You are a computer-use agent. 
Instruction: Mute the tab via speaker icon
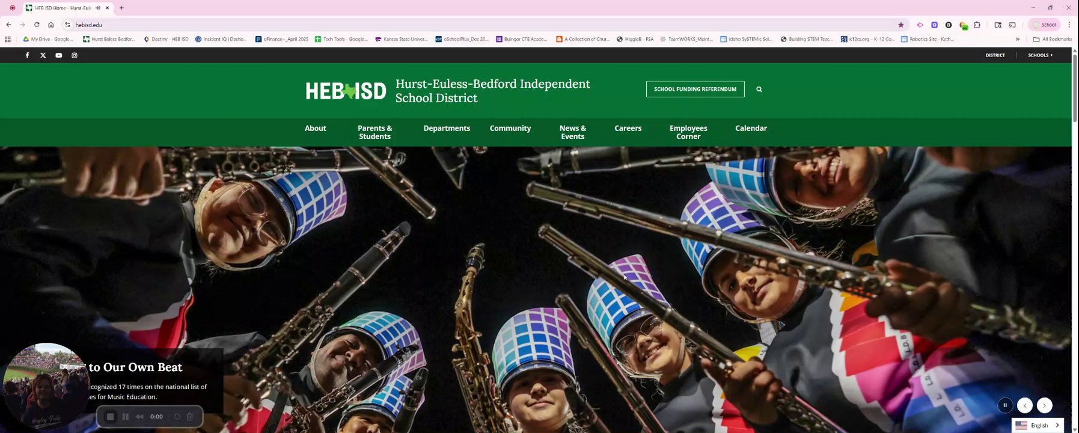(98, 8)
